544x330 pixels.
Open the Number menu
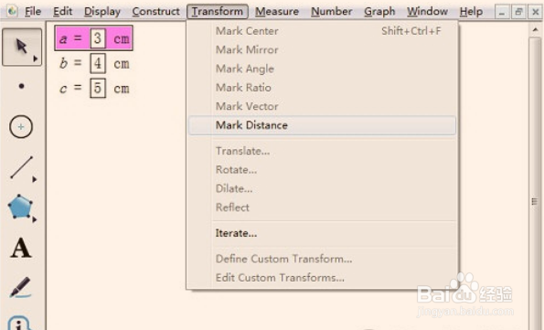tap(332, 12)
